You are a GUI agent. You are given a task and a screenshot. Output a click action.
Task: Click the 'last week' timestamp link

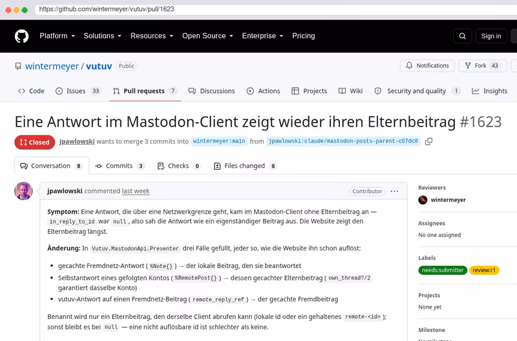pyautogui.click(x=136, y=191)
